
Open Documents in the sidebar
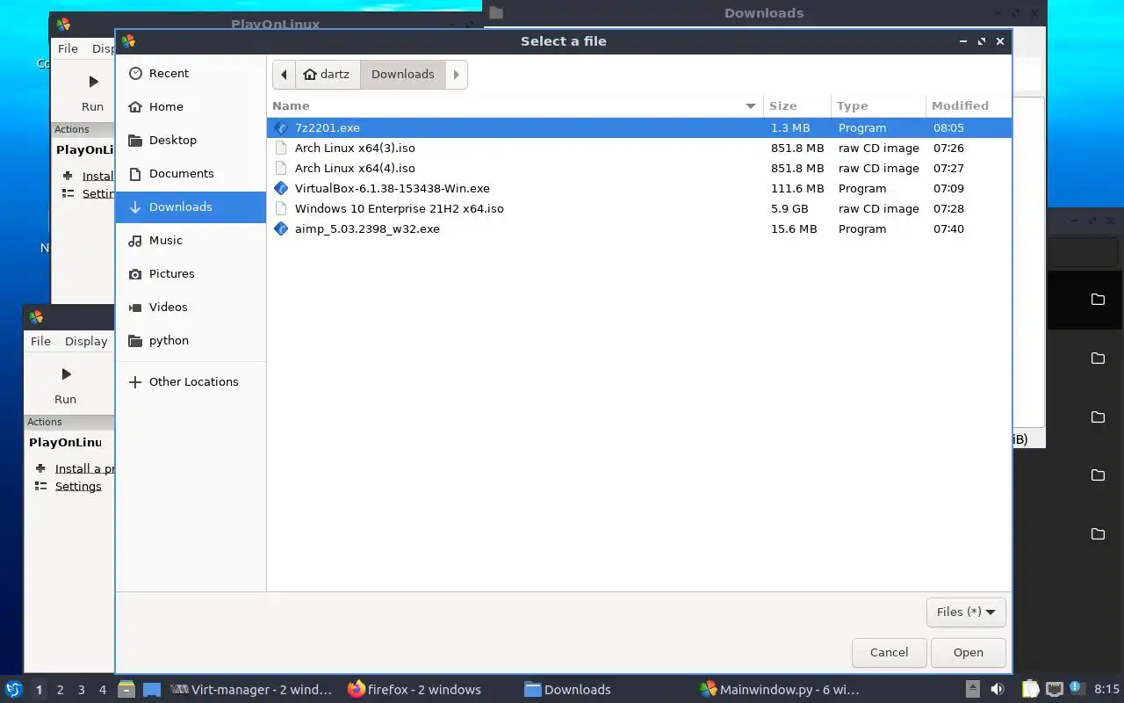tap(191, 174)
